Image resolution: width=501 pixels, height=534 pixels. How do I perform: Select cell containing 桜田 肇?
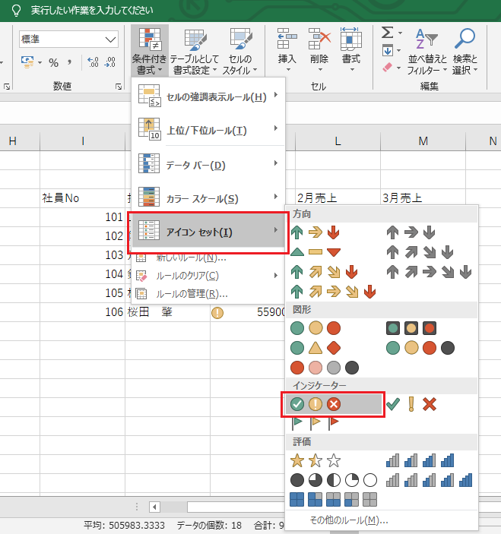(x=167, y=311)
